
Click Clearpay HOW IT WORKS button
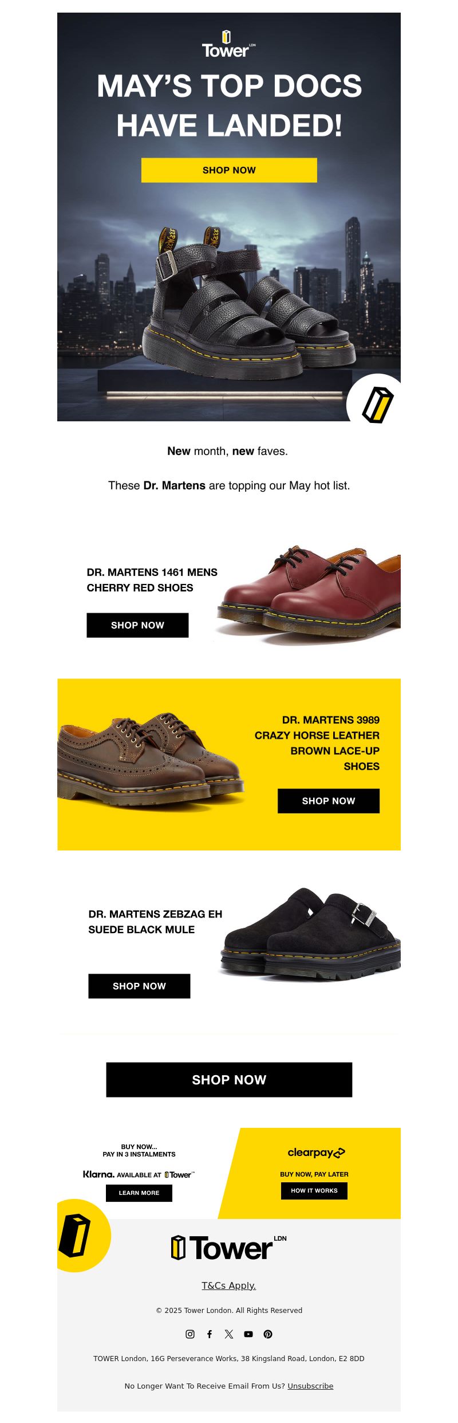[x=314, y=1190]
